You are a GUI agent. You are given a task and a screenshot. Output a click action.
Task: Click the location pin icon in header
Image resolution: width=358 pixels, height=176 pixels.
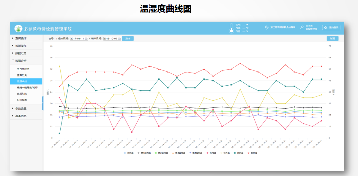click(267, 28)
